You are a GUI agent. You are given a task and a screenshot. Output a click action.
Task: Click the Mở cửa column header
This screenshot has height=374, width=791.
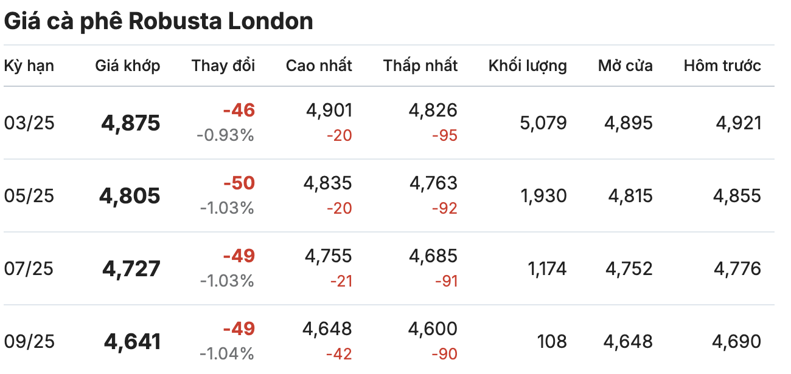pyautogui.click(x=625, y=66)
